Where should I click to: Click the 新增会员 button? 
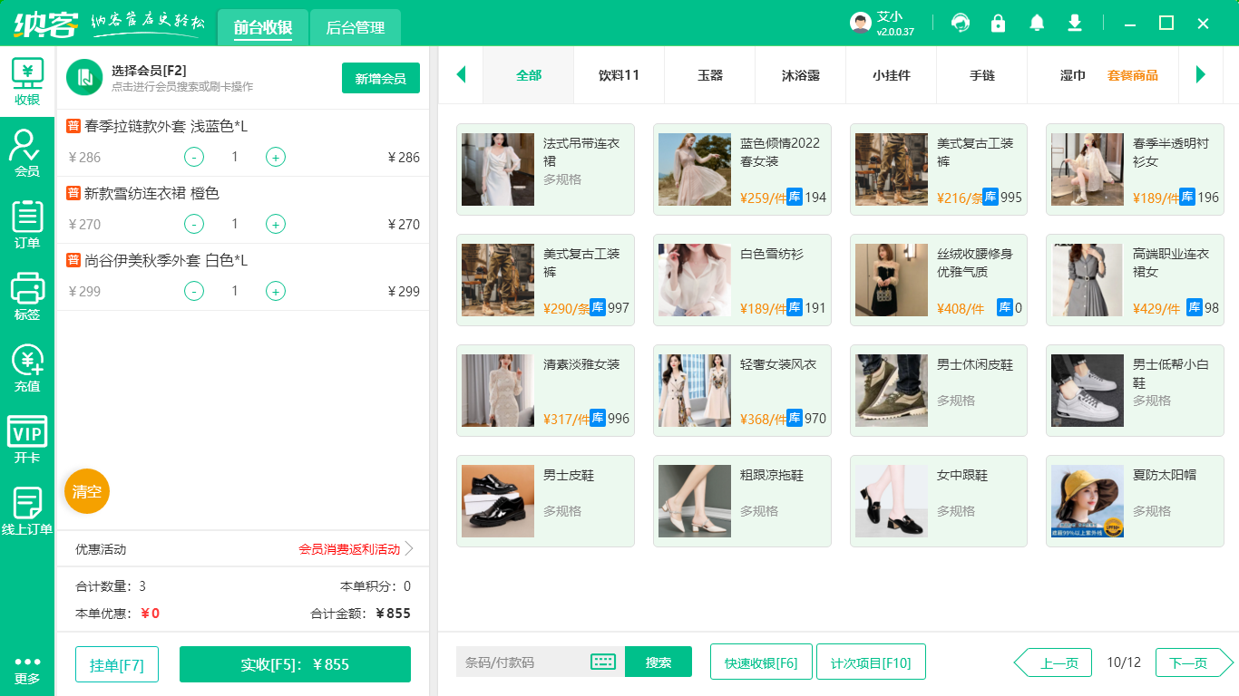[380, 78]
